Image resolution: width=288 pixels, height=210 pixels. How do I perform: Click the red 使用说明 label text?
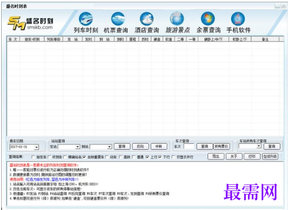[17, 180]
